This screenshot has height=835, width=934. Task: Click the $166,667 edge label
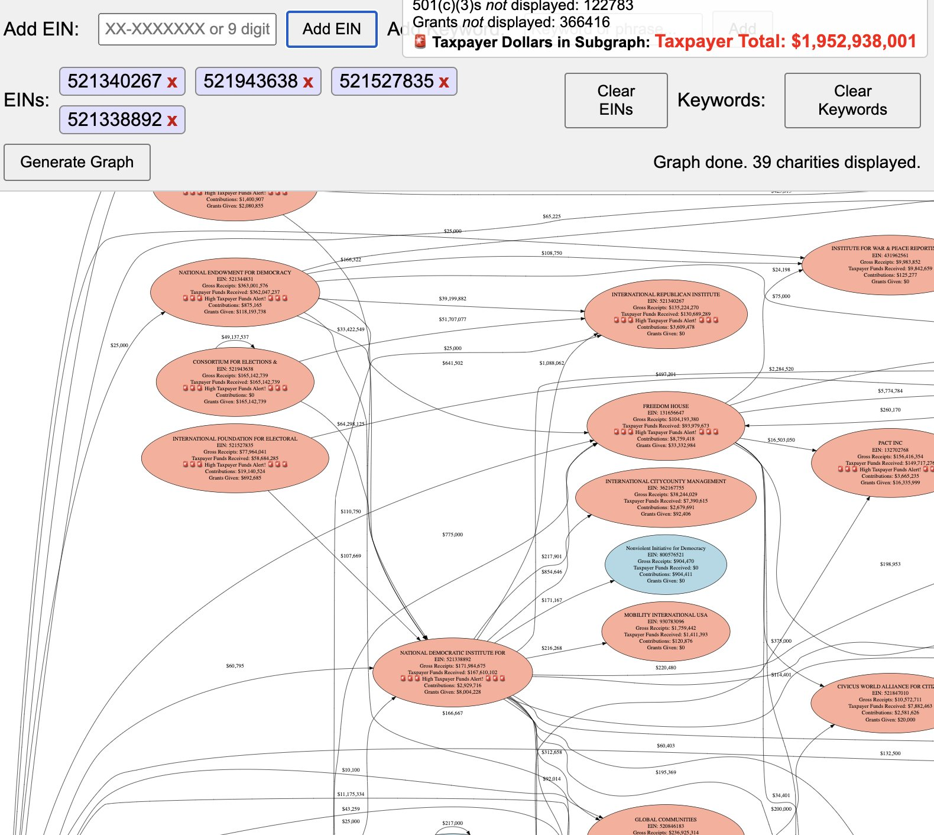tap(452, 713)
